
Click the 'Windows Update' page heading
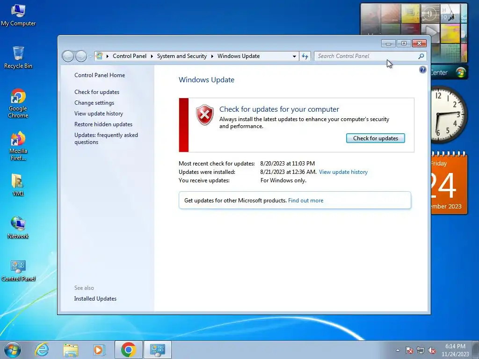pyautogui.click(x=206, y=80)
